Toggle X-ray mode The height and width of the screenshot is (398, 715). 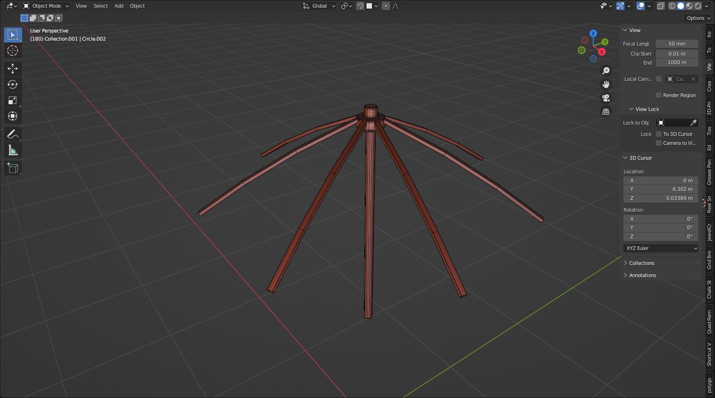coord(661,6)
